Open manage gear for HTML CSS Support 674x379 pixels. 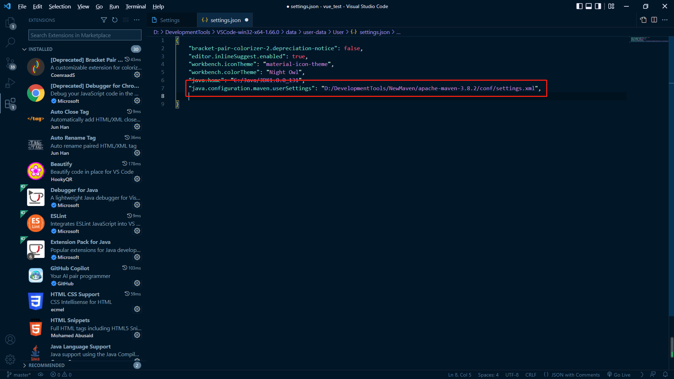coord(137,309)
